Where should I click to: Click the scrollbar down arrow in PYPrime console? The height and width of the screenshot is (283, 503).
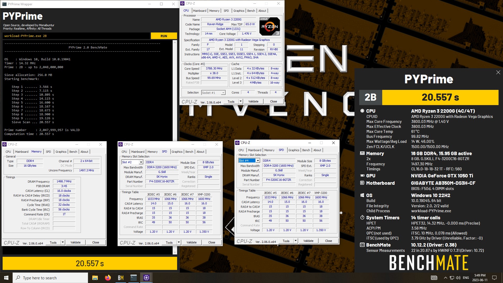pyautogui.click(x=175, y=252)
